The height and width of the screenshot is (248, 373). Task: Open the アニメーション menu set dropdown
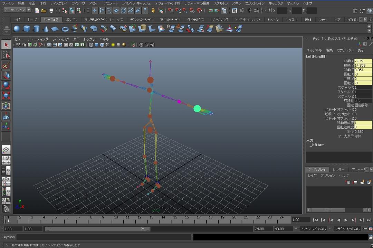(17, 10)
